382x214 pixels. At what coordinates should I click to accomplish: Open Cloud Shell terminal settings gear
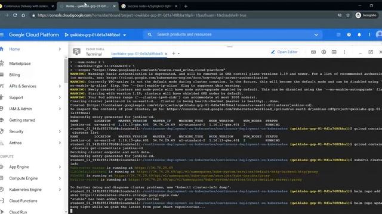tap(324, 52)
